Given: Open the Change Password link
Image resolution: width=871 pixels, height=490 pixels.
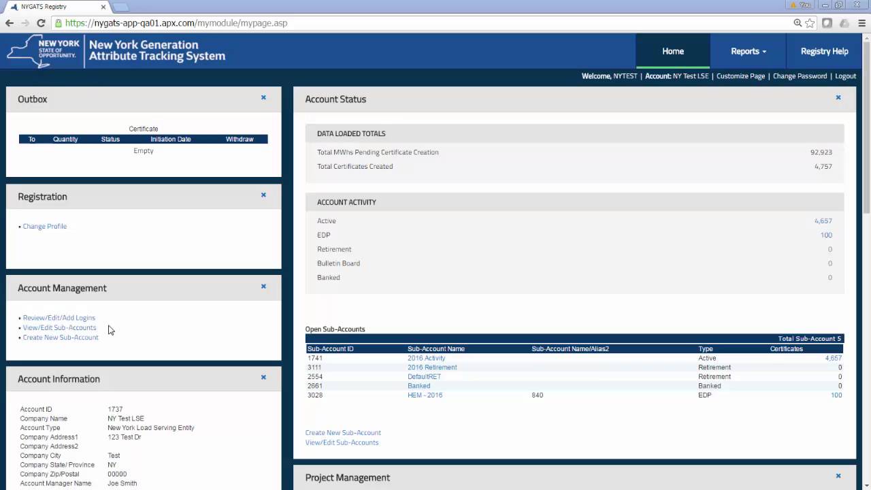Looking at the screenshot, I should (x=800, y=76).
